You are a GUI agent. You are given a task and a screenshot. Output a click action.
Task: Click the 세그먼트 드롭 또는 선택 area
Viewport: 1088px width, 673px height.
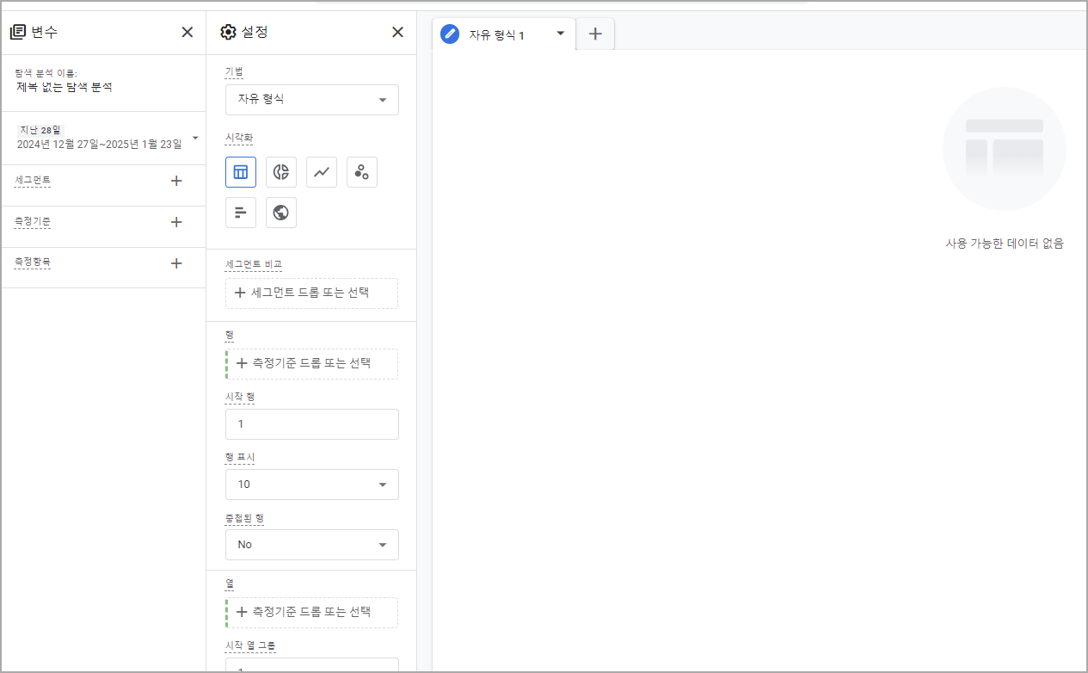click(x=311, y=293)
